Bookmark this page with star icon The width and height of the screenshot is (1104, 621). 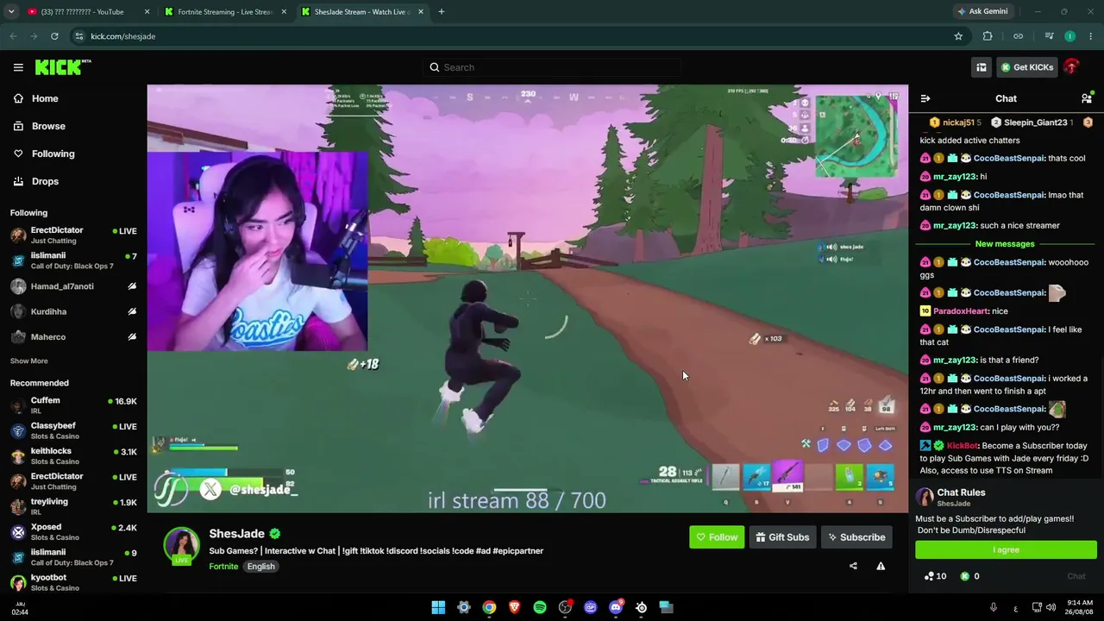pyautogui.click(x=958, y=36)
